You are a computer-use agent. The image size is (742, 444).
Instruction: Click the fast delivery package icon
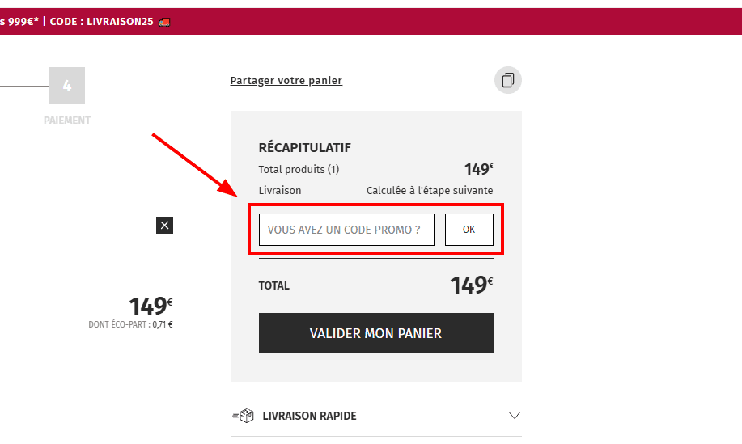[243, 416]
